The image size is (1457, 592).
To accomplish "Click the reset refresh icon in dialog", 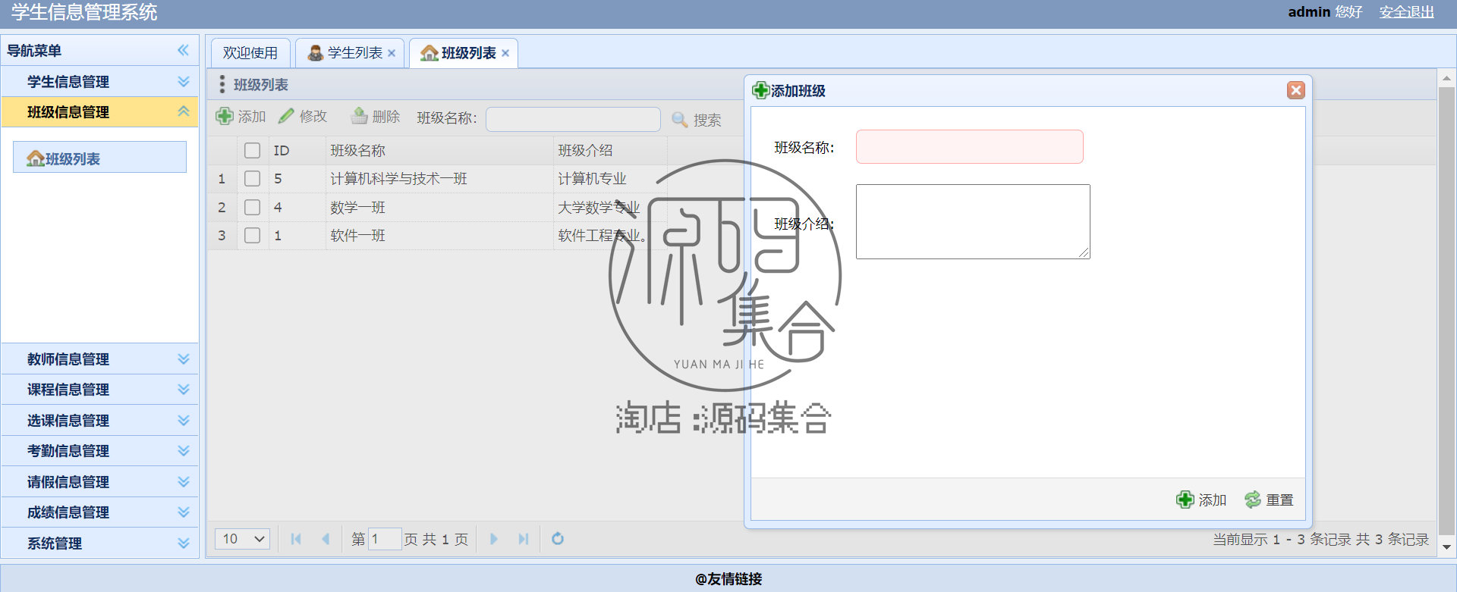I will 1253,500.
